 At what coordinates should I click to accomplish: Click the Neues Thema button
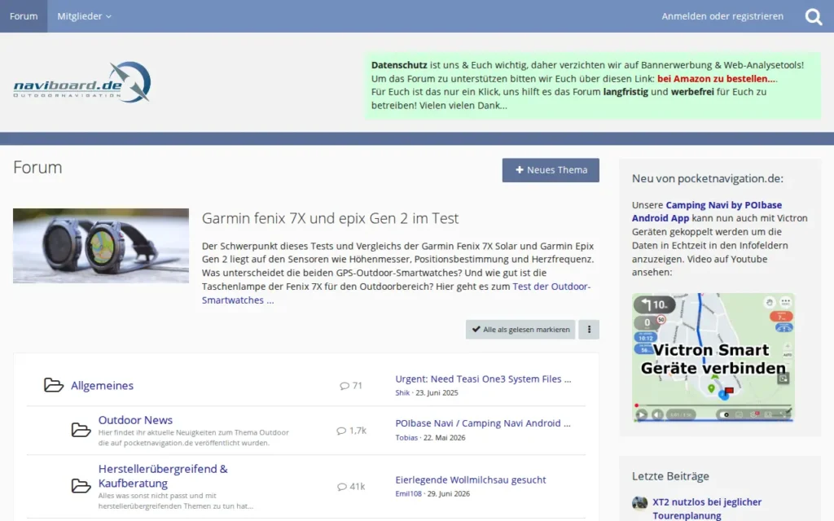click(551, 170)
